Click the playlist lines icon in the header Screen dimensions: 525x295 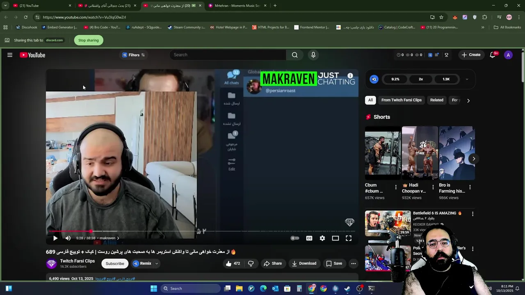[x=437, y=55]
